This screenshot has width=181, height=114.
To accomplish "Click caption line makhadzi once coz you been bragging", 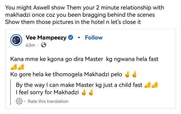I will pyautogui.click(x=80, y=15).
